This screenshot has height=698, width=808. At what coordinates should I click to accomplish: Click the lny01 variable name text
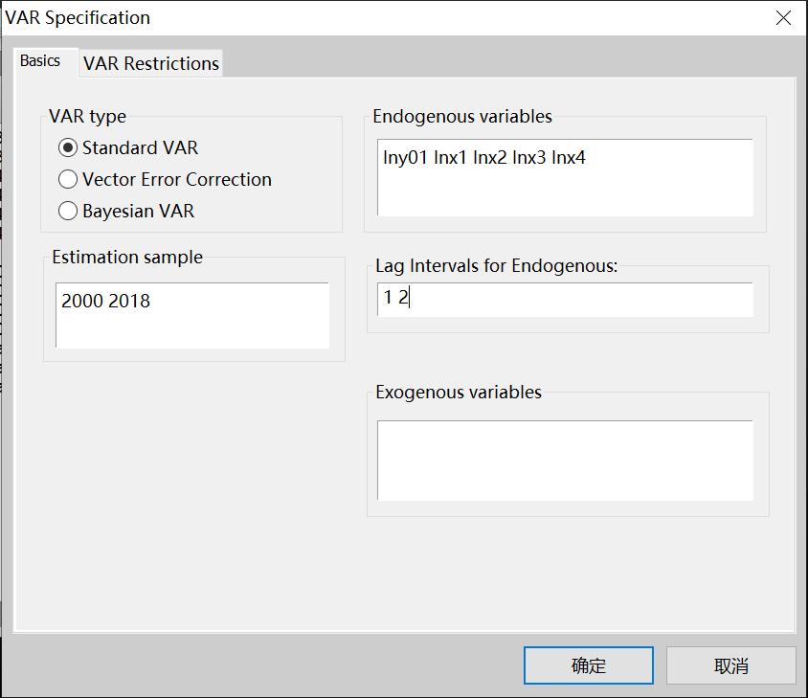405,158
